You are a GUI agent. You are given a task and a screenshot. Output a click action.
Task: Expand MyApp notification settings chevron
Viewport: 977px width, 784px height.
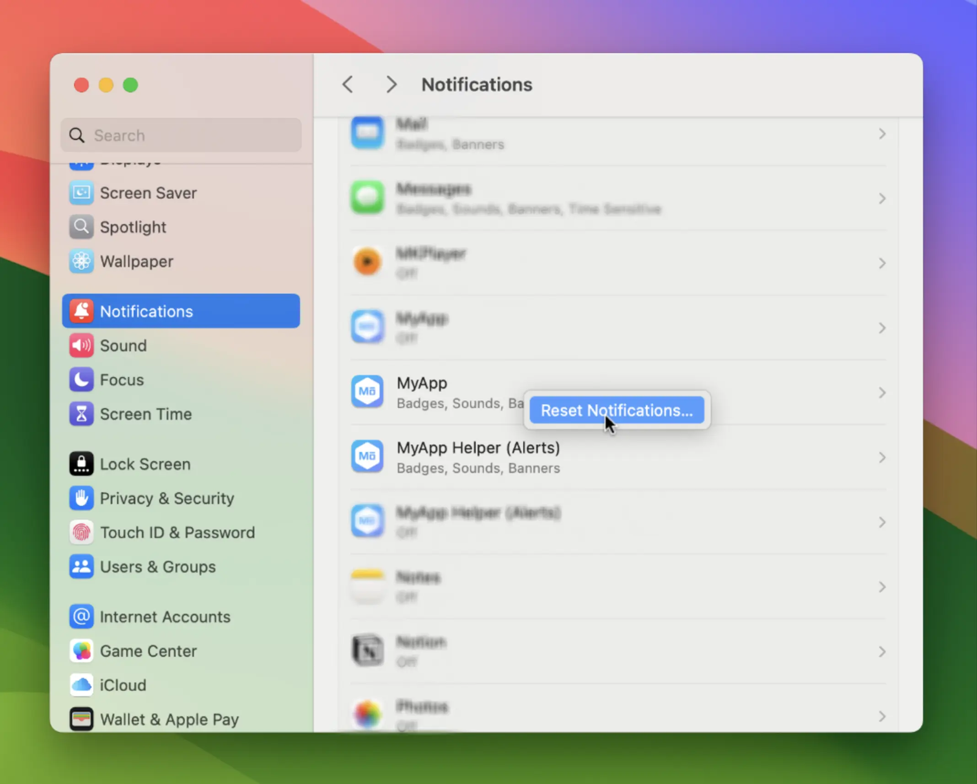point(882,392)
